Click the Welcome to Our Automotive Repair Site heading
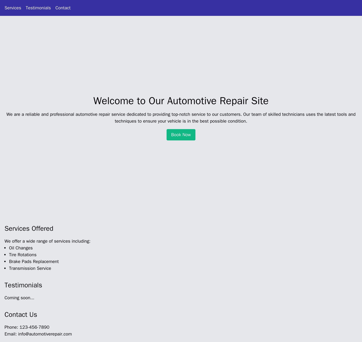362x342 pixels. [x=181, y=101]
